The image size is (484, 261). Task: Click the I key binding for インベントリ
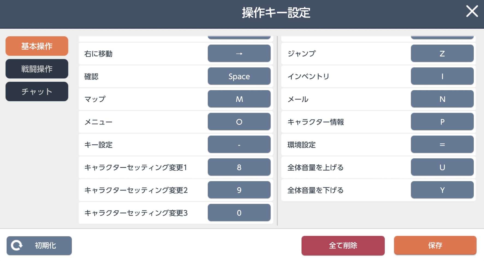442,76
